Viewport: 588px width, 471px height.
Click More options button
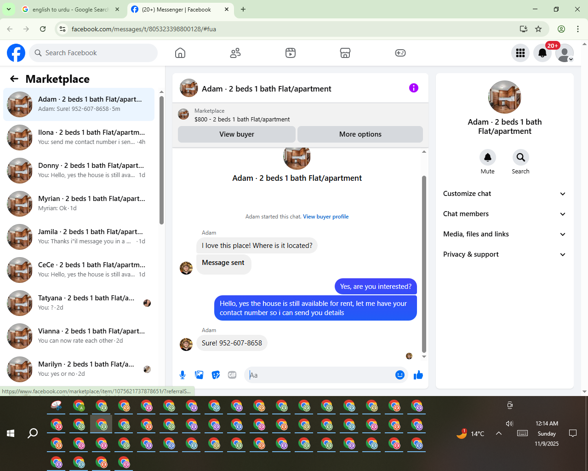[360, 134]
